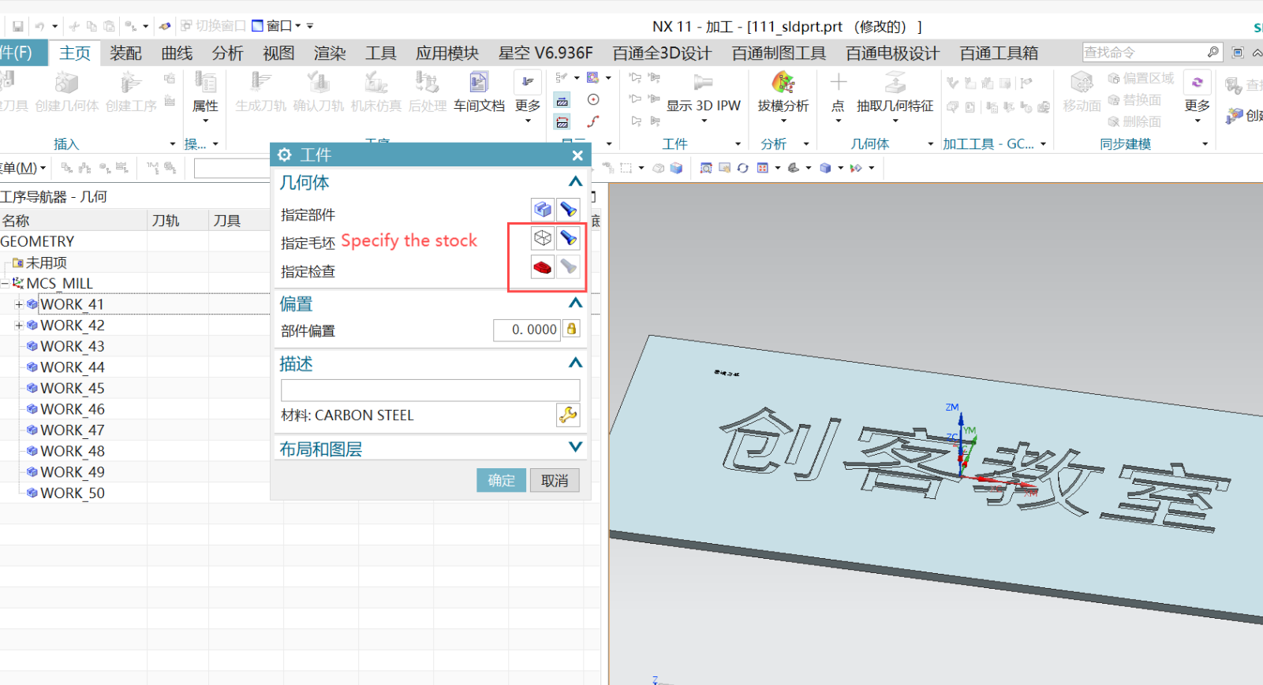Click the 替换面 replace face button

pyautogui.click(x=1134, y=100)
